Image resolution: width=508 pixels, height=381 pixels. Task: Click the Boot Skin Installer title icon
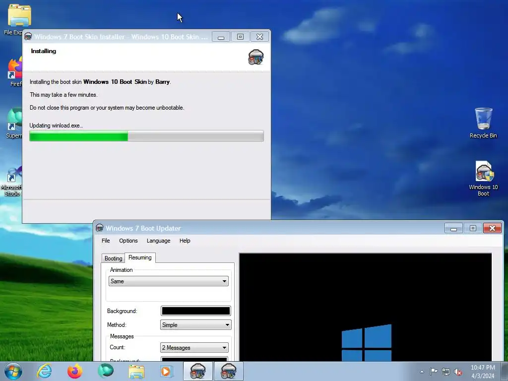28,36
